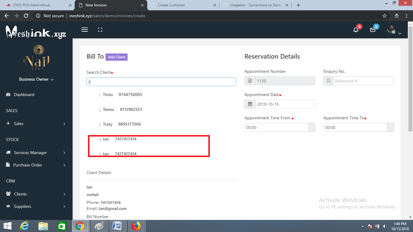Open the Windows Start button
This screenshot has width=413, height=232.
tap(7, 226)
